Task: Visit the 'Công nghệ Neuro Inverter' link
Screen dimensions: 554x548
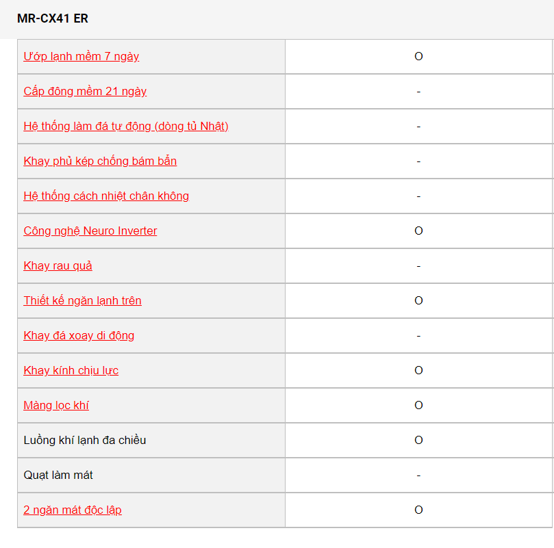Action: coord(90,231)
